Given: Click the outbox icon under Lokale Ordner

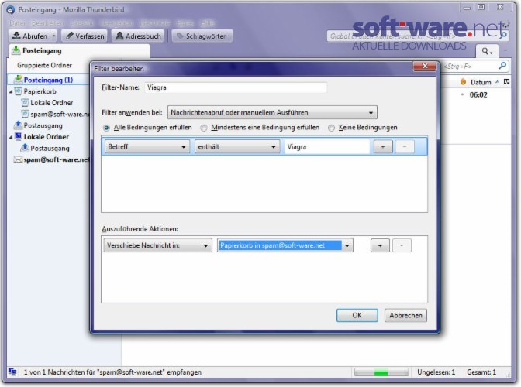Looking at the screenshot, I should click(25, 148).
